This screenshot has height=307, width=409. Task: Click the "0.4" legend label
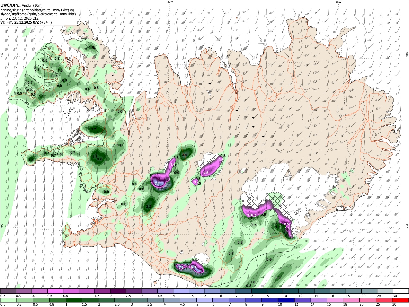[x=34, y=296]
